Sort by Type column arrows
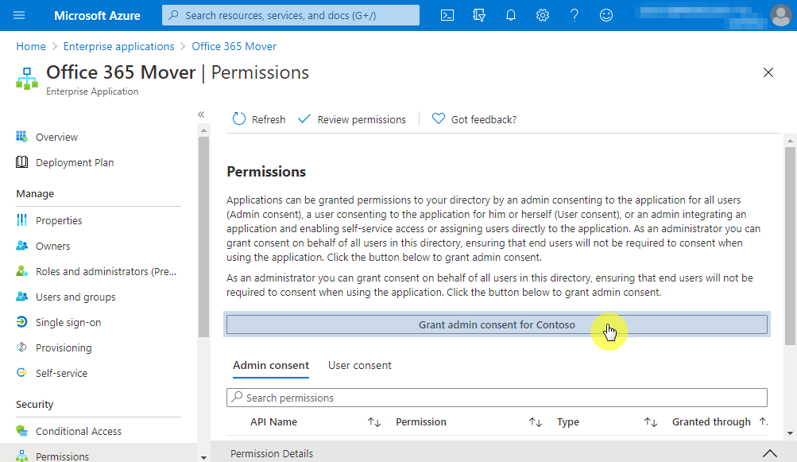 [651, 421]
